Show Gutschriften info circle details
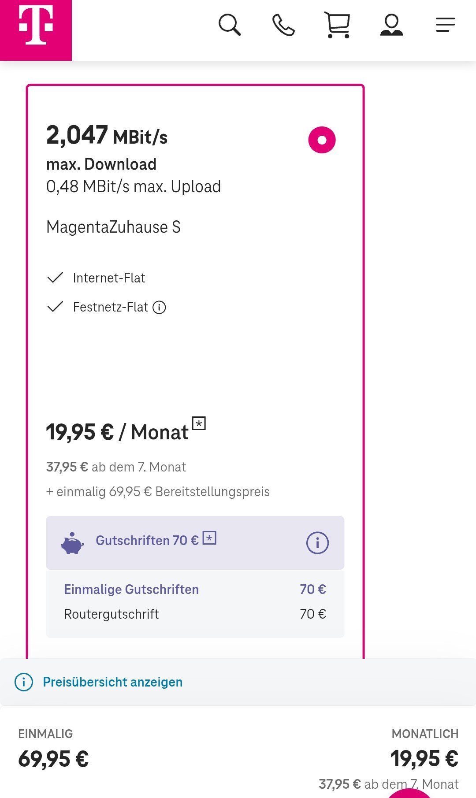This screenshot has width=476, height=798. 317,543
